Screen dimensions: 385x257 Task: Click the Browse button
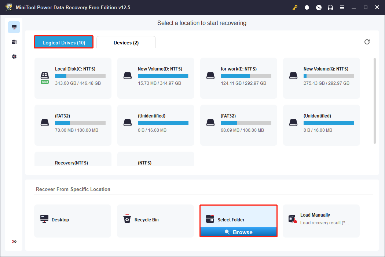click(x=238, y=232)
